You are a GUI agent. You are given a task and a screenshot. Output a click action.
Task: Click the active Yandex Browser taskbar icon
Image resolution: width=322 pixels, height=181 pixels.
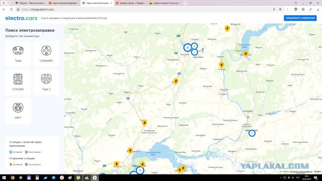[x=95, y=177]
